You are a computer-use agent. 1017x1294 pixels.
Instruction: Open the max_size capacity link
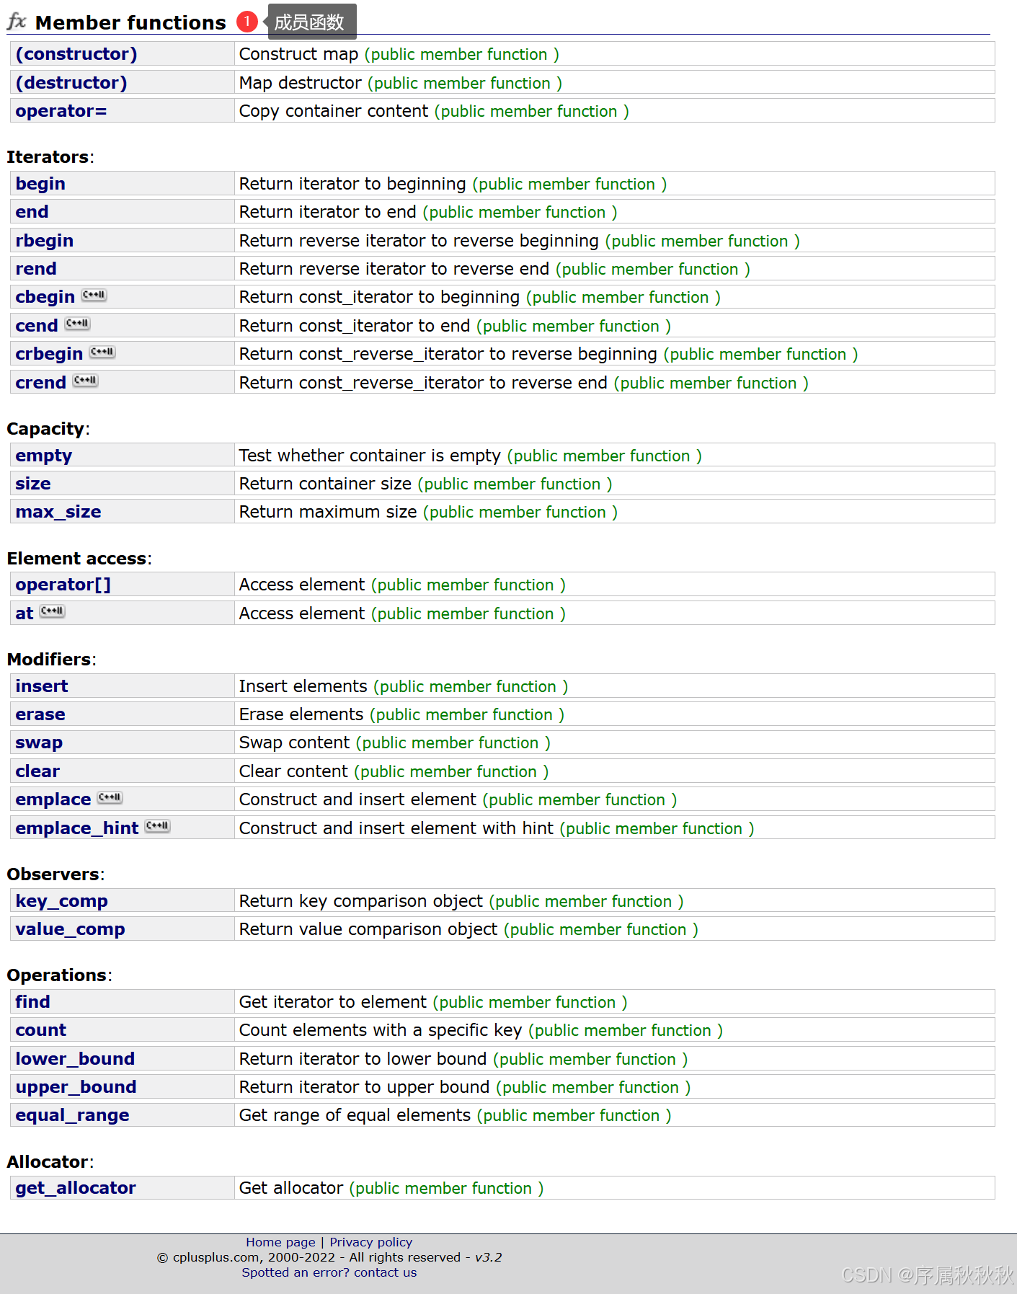point(58,512)
